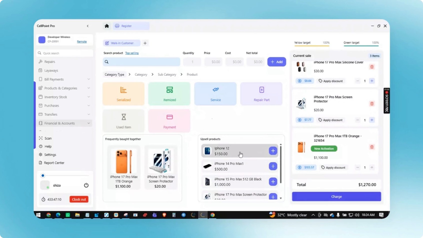Screen dimensions: 423x238
Task: Click the Charge button
Action: (336, 197)
